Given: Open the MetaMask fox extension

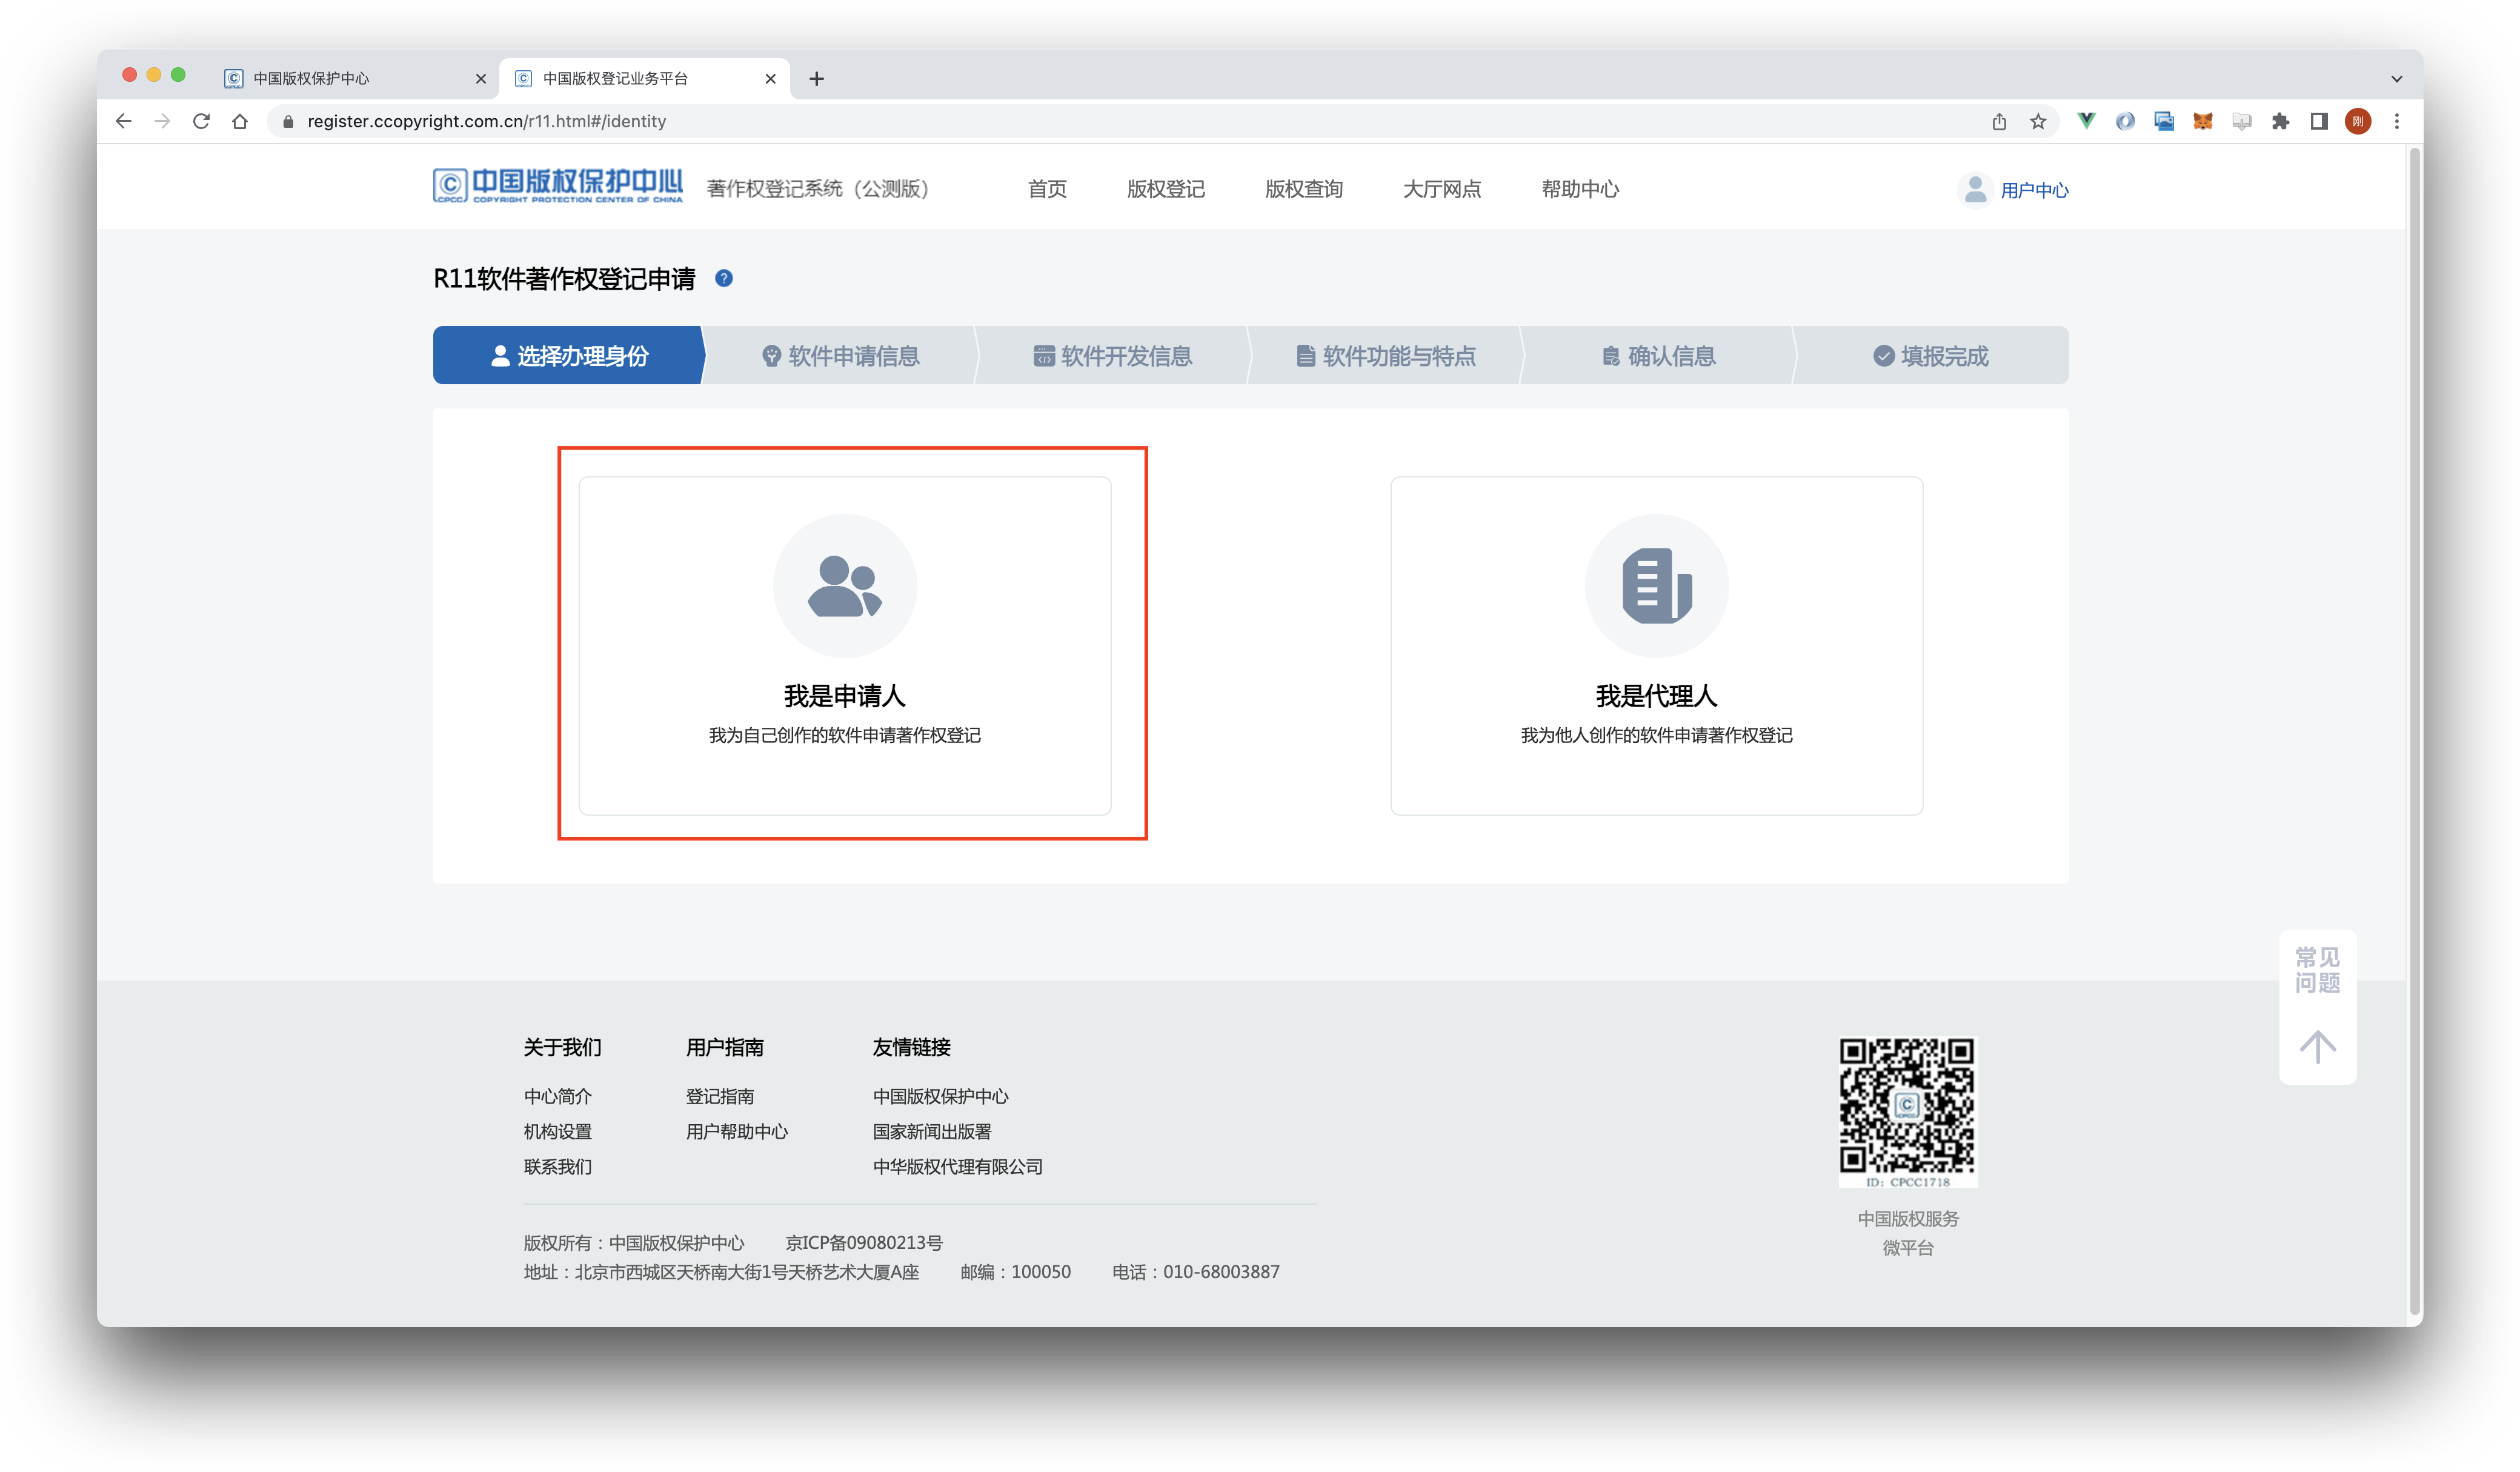Looking at the screenshot, I should tap(2203, 121).
